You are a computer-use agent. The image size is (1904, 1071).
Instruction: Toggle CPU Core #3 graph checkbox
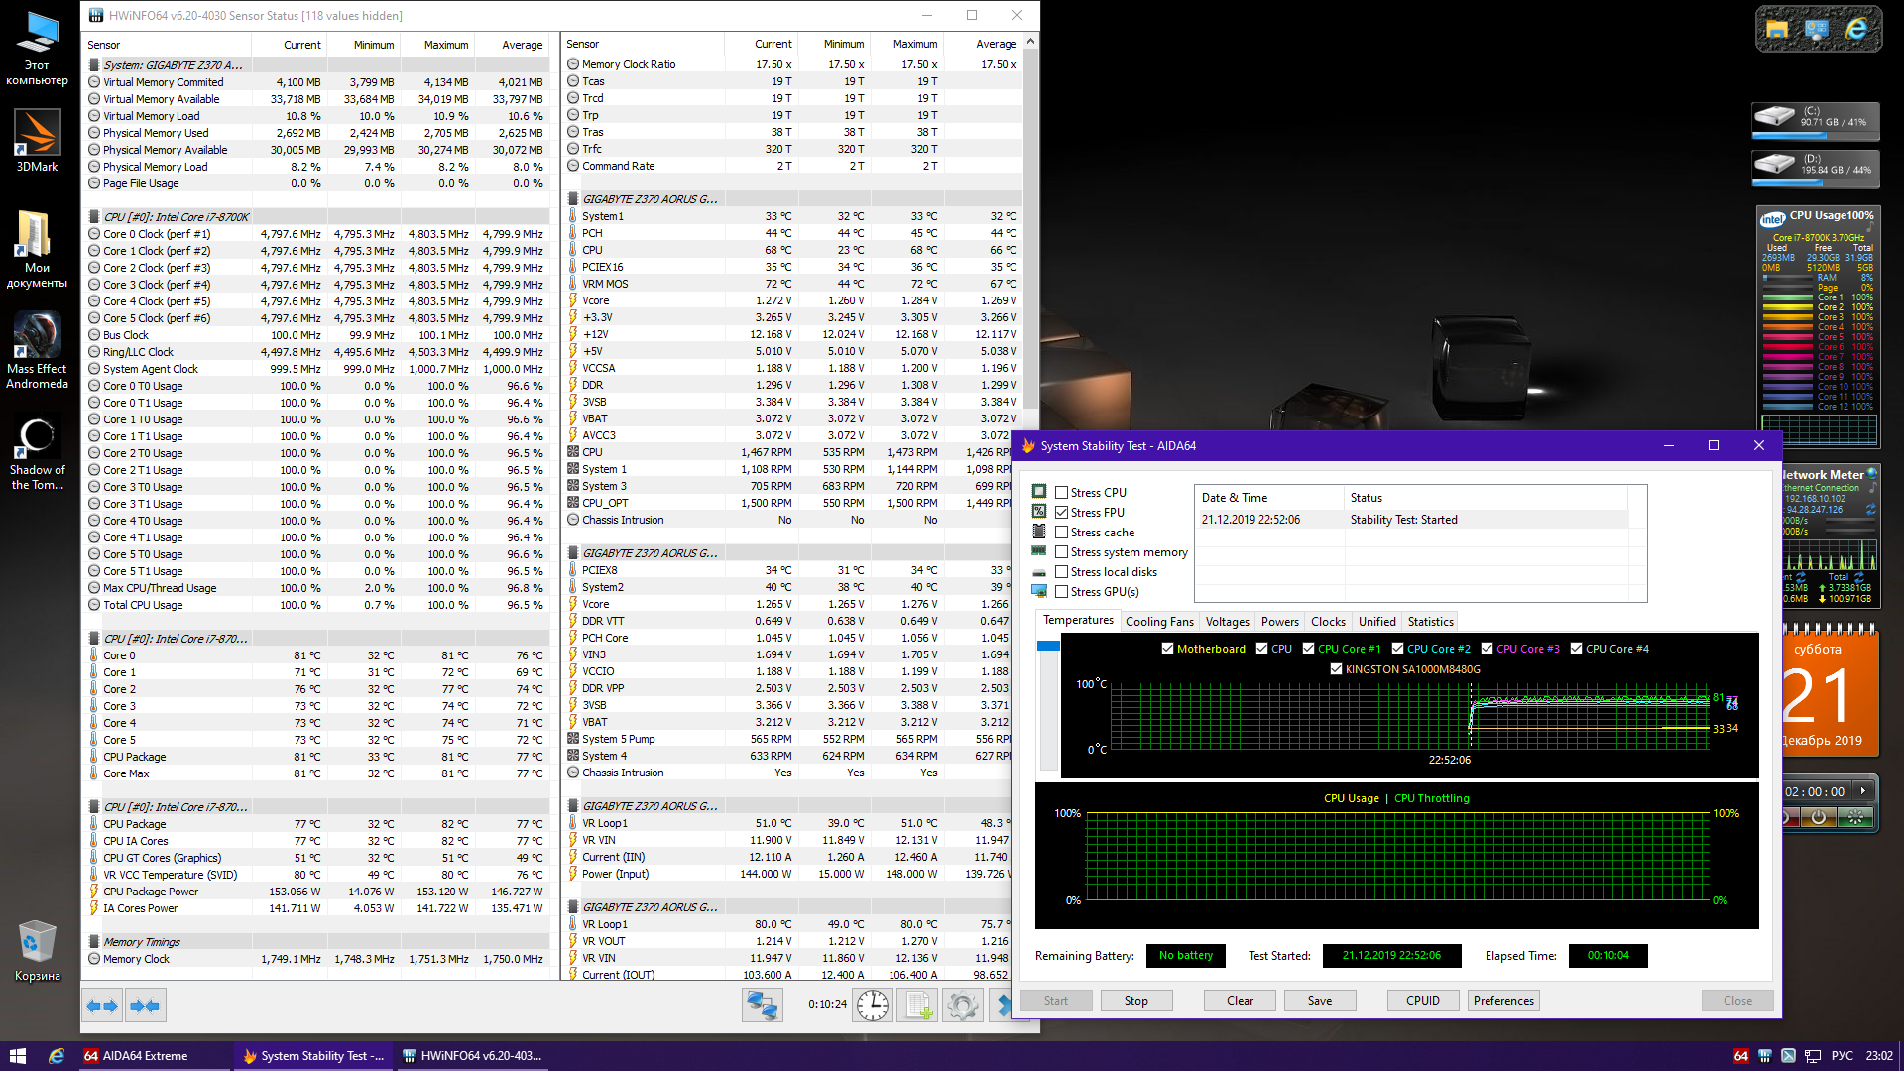1487,649
